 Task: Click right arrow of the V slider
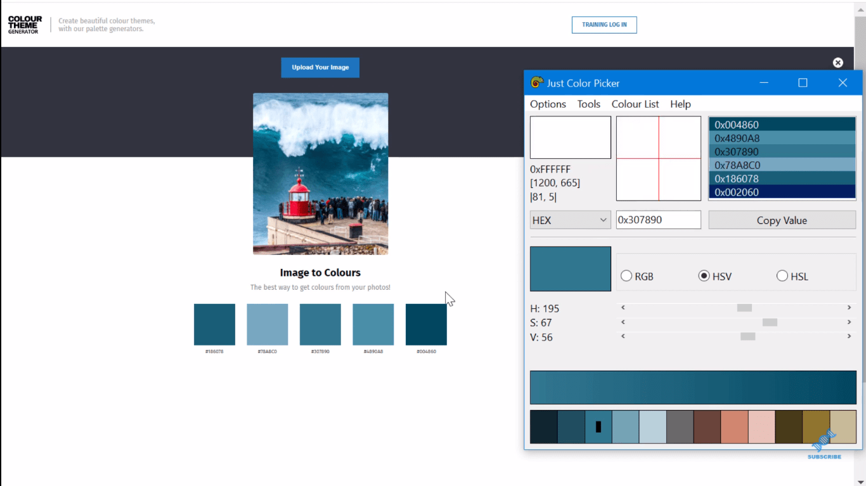(x=849, y=337)
